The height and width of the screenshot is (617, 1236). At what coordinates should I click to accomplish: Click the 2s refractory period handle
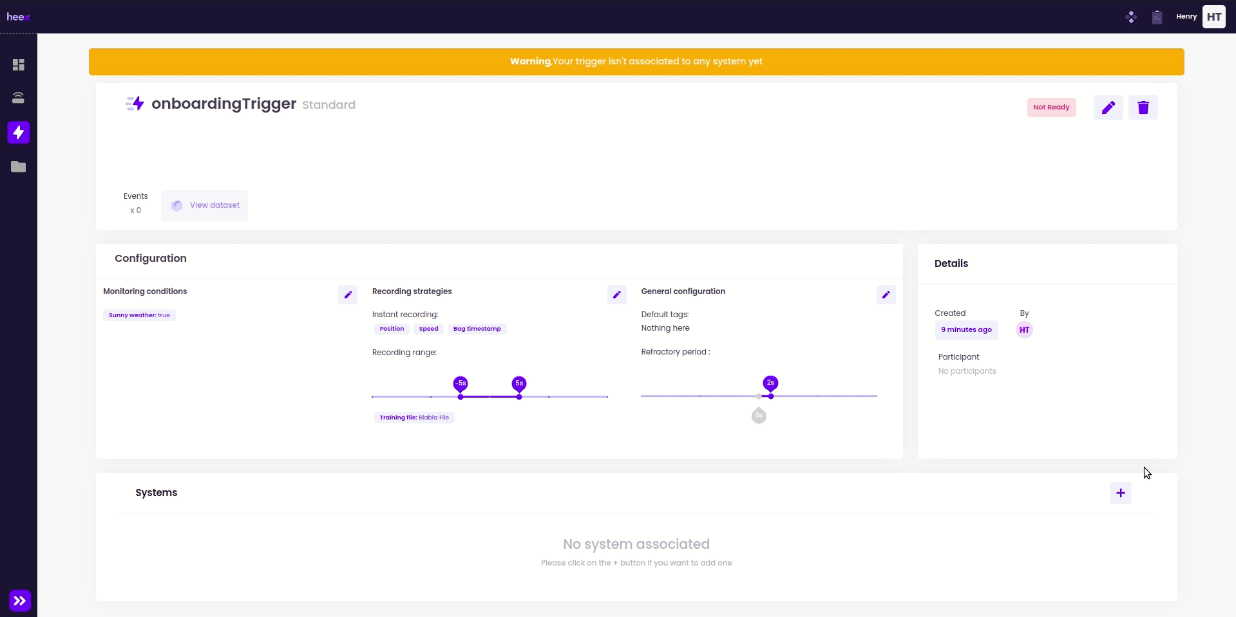pos(770,385)
